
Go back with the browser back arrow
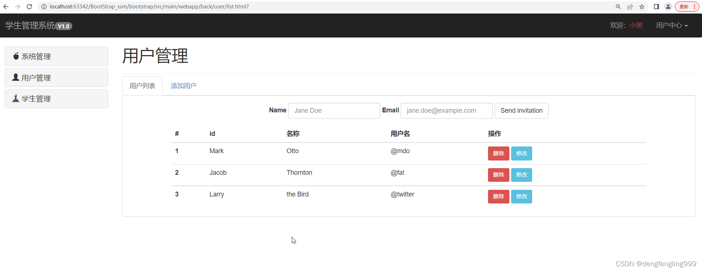click(x=6, y=7)
